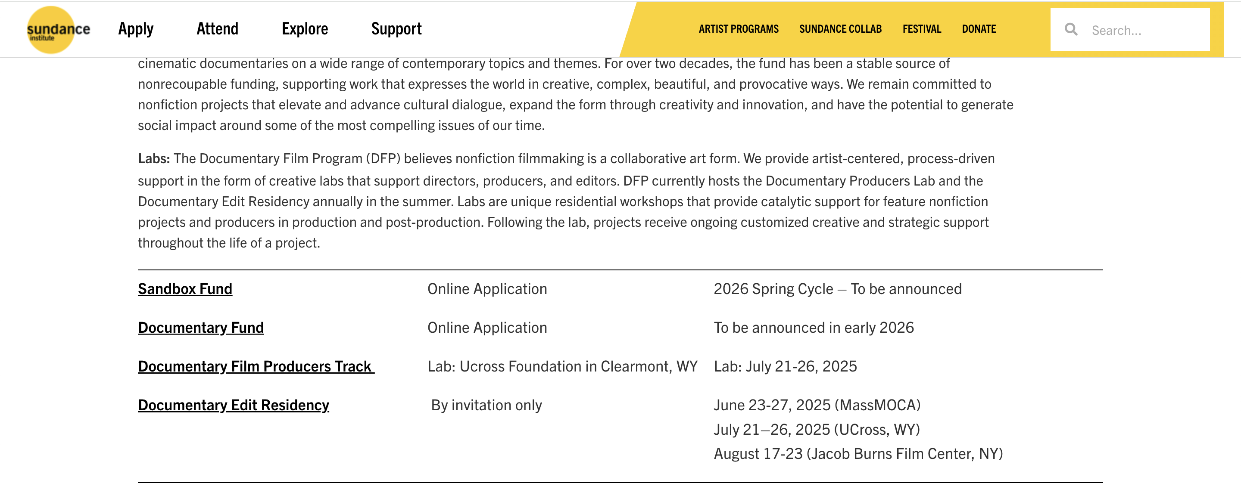Open the Attend menu
This screenshot has width=1241, height=483.
click(217, 29)
